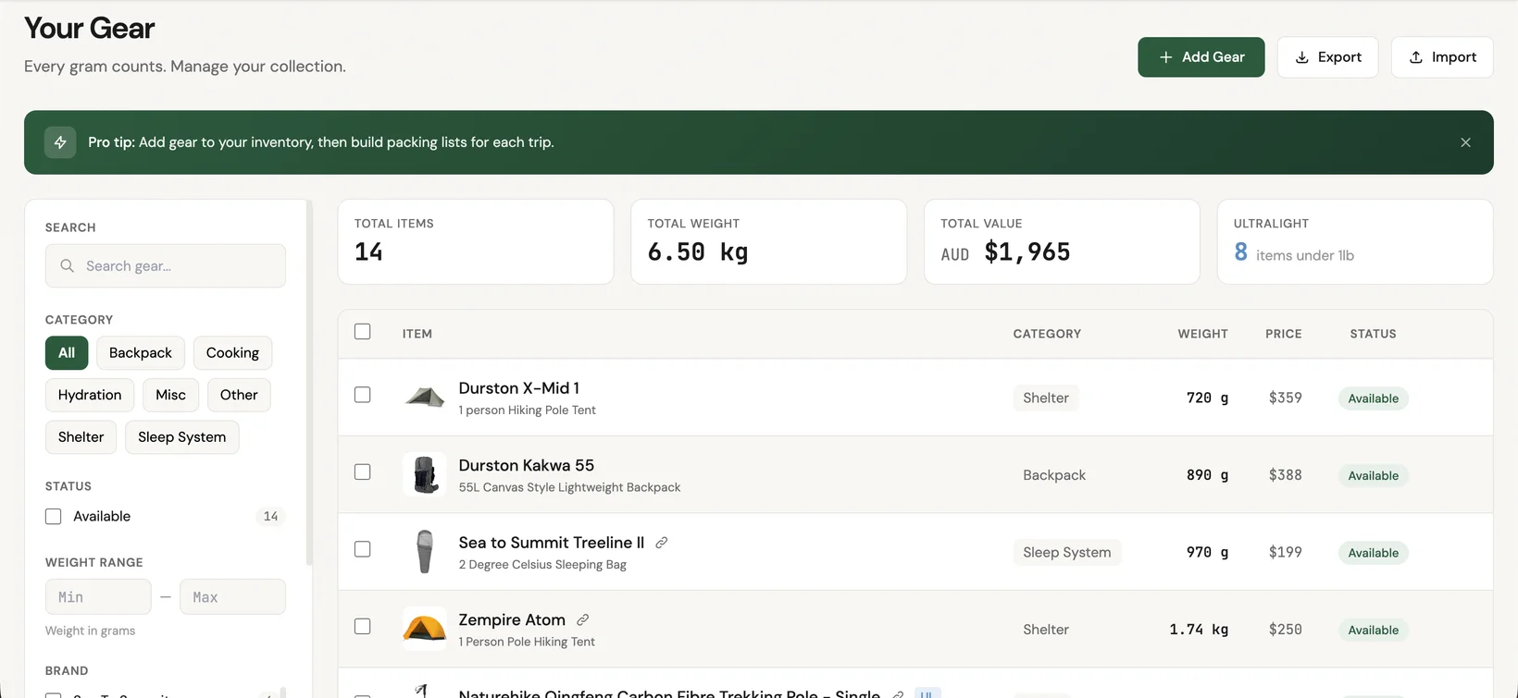
Task: Click the Zempire Atom orange tent image
Action: click(x=425, y=630)
